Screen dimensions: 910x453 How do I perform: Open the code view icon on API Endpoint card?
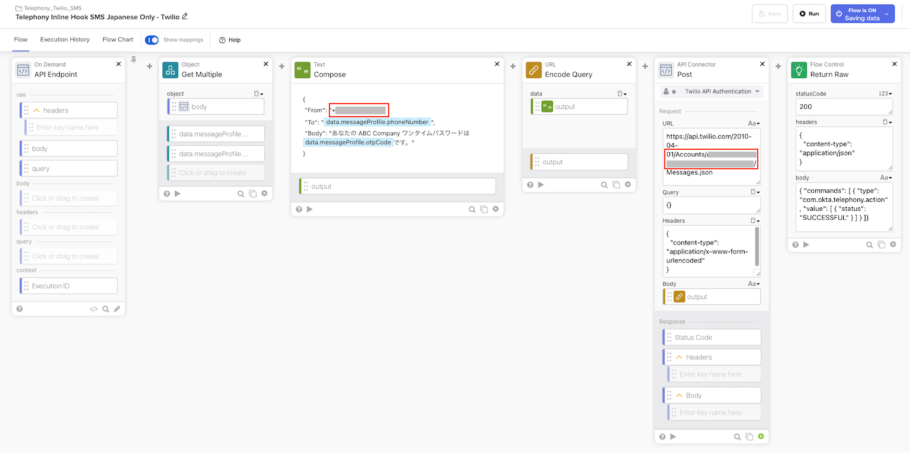click(94, 309)
